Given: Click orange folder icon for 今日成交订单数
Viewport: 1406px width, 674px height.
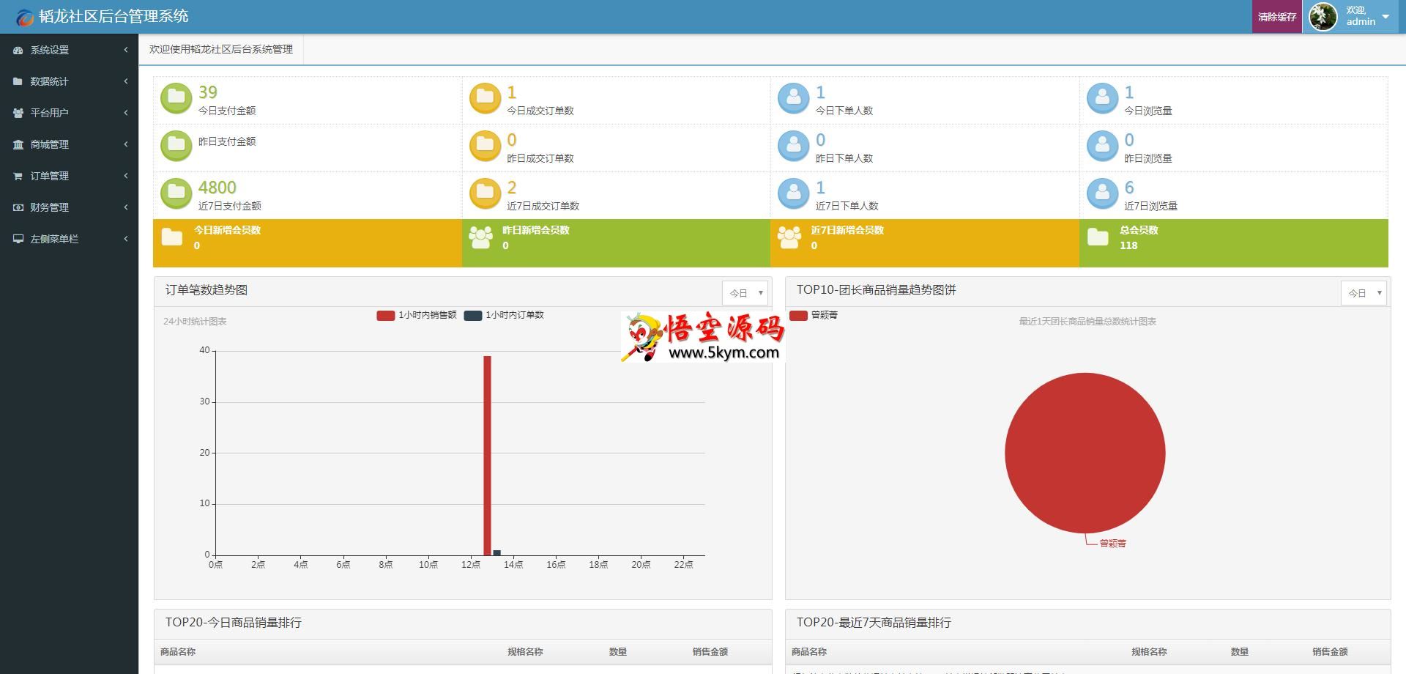Looking at the screenshot, I should point(485,99).
